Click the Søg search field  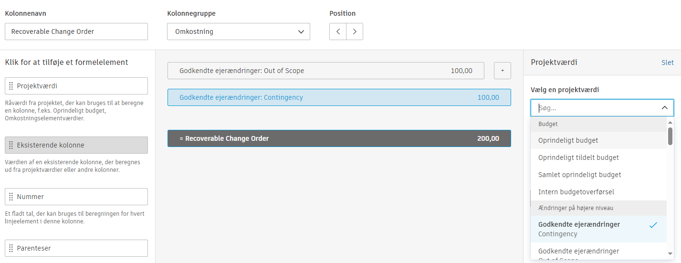pyautogui.click(x=597, y=108)
